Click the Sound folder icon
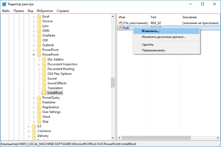The width and height of the screenshot is (221, 147). (x=44, y=79)
